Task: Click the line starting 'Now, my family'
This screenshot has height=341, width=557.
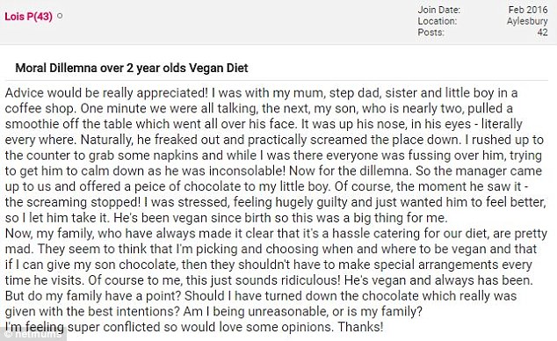Action: (x=276, y=234)
